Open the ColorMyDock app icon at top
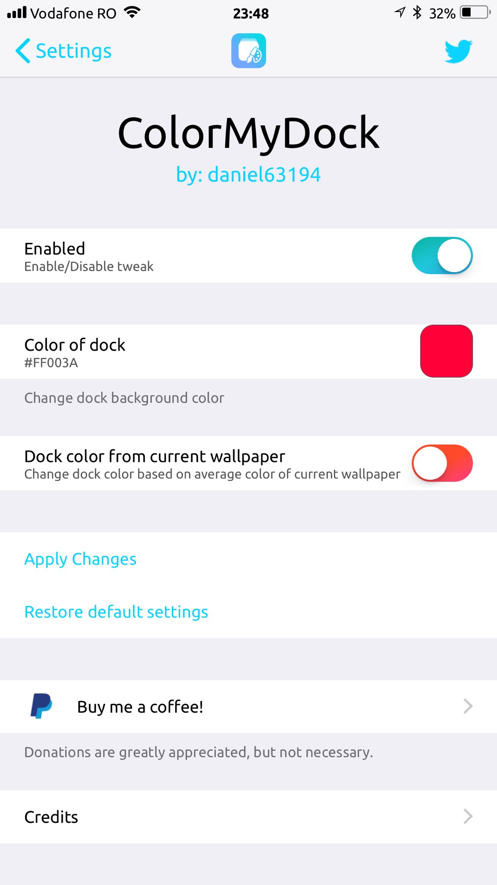This screenshot has width=497, height=885. 248,51
